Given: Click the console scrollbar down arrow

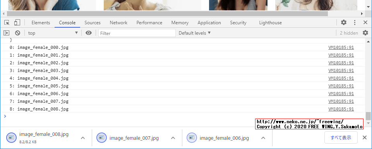Looking at the screenshot, I should [368, 123].
